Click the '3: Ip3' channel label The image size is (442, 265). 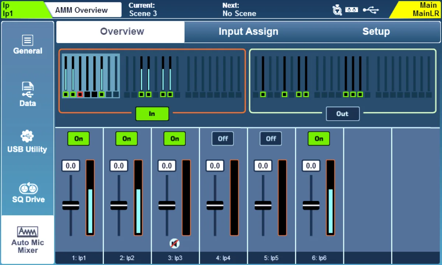click(x=175, y=258)
